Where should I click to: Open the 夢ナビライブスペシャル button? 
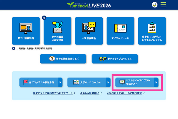[x=115, y=59]
